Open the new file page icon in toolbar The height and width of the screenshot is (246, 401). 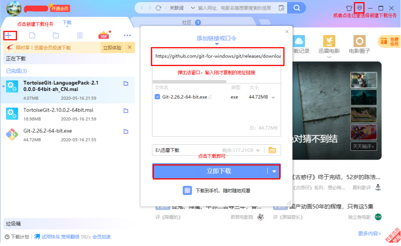[32, 35]
